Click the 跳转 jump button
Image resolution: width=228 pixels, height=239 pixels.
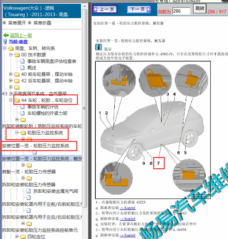point(200,9)
